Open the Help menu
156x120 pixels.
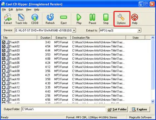tap(37, 10)
